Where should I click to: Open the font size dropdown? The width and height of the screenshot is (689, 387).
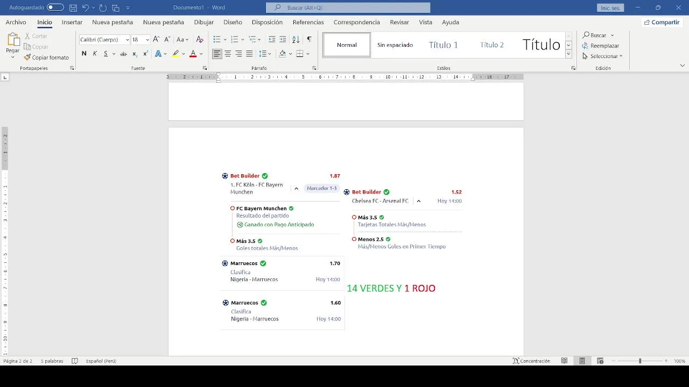pos(147,40)
